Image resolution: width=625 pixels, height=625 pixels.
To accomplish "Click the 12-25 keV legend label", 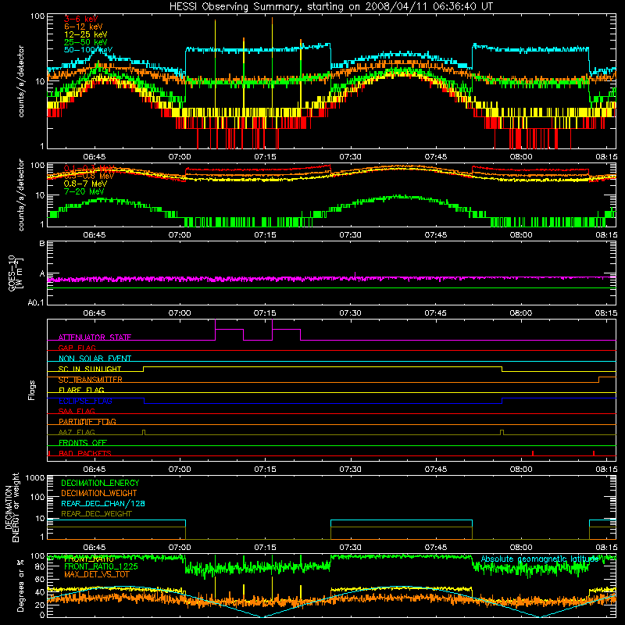I will [x=85, y=34].
